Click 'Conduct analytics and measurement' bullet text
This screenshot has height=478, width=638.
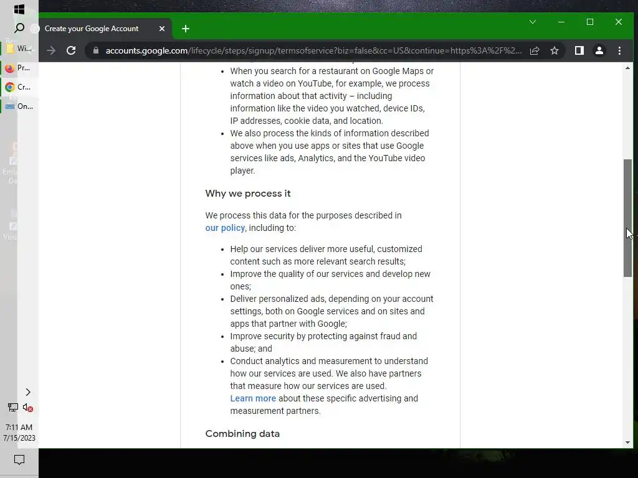(x=329, y=386)
